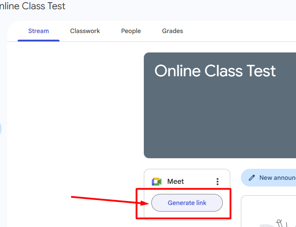Open the Meet card three-dot menu
Viewport: 296px width, 227px height.
pos(217,182)
